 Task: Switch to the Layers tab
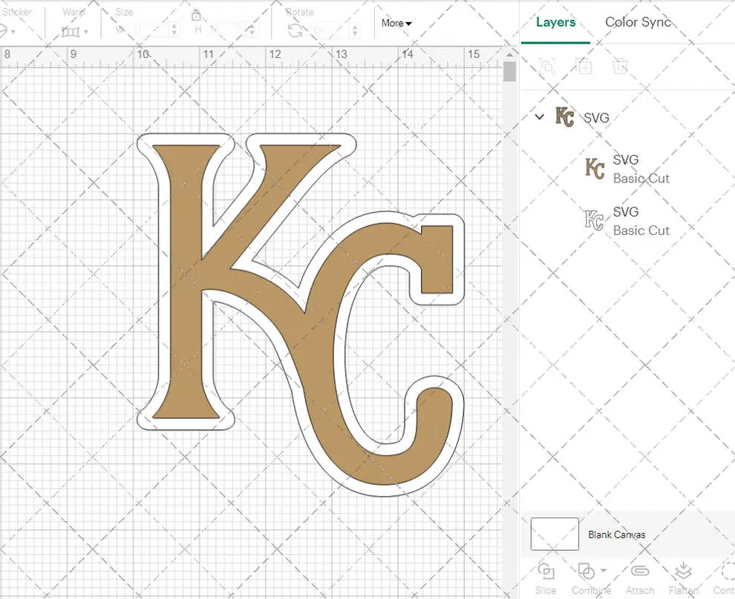tap(555, 22)
